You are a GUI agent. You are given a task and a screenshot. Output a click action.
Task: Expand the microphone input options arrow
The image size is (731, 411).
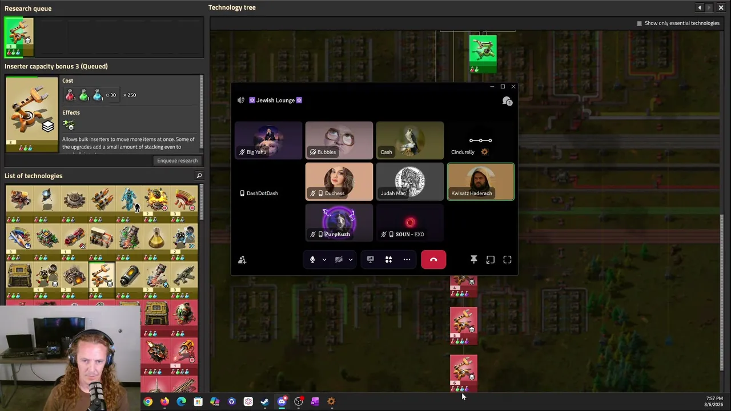[324, 260]
